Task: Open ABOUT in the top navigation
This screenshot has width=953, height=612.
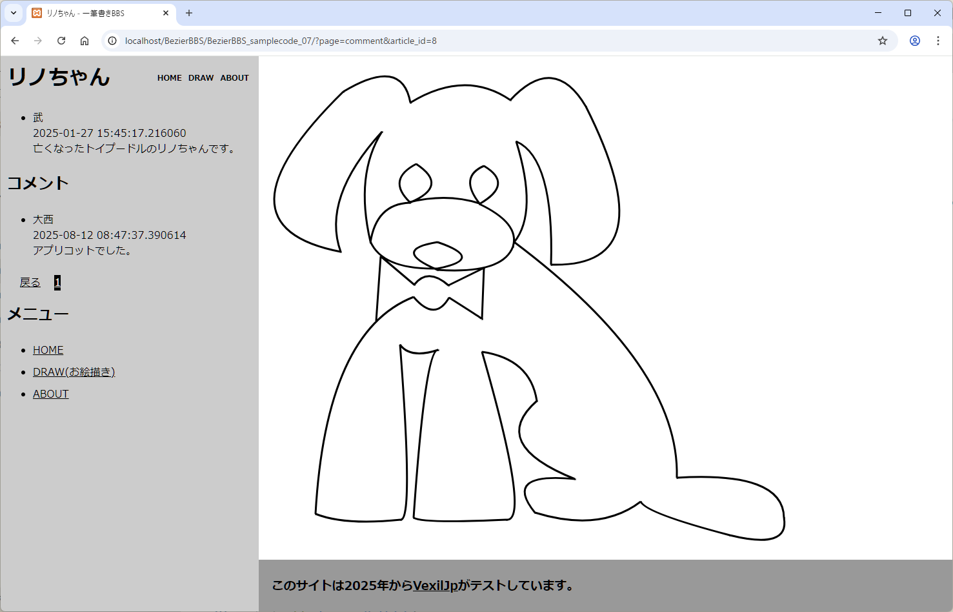Action: point(234,78)
